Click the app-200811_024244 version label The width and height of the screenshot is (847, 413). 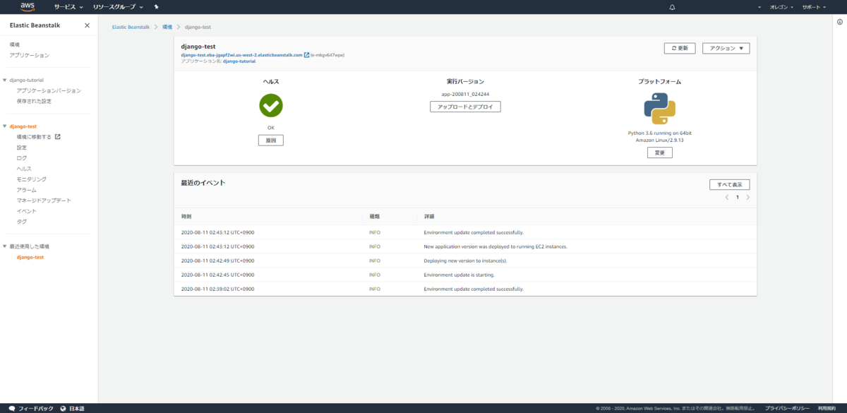[x=465, y=94]
